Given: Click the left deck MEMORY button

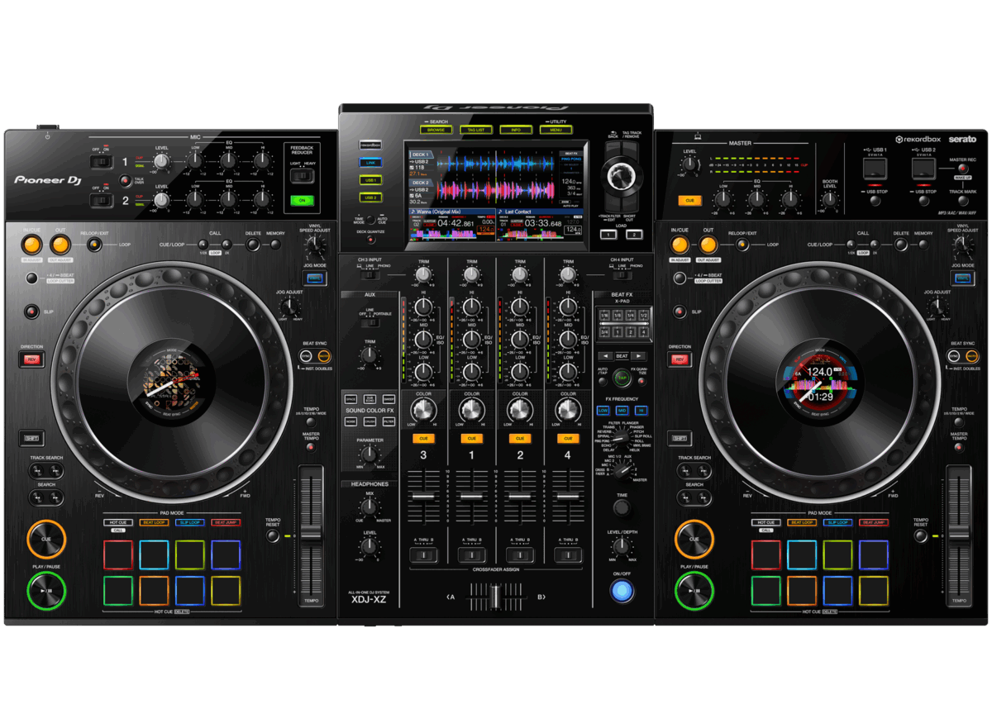Looking at the screenshot, I should tap(275, 245).
